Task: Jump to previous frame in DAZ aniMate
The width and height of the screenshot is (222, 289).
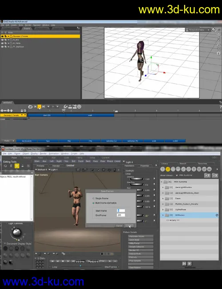Action: point(35,107)
